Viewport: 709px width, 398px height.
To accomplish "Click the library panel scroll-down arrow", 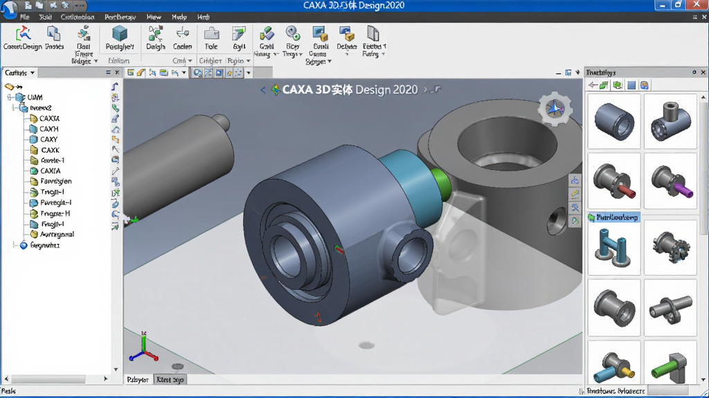I will tap(703, 379).
